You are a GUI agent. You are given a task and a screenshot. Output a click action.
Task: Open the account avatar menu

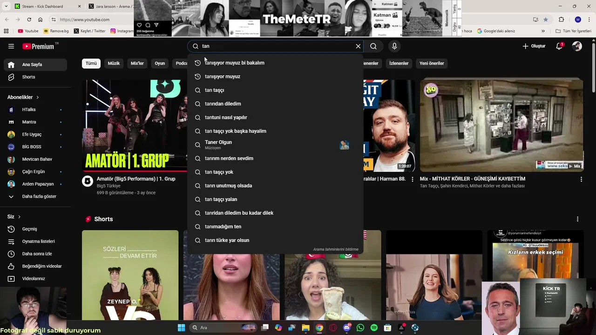click(x=577, y=46)
